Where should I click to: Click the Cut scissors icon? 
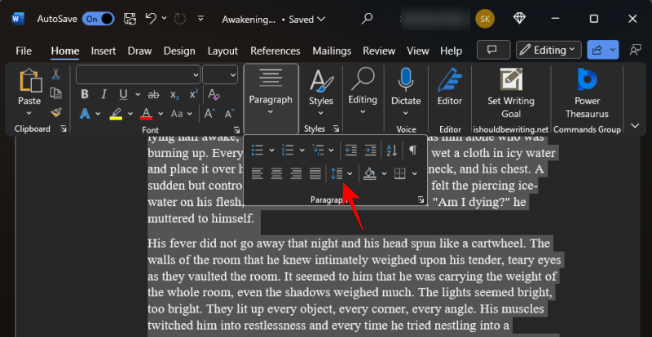55,74
